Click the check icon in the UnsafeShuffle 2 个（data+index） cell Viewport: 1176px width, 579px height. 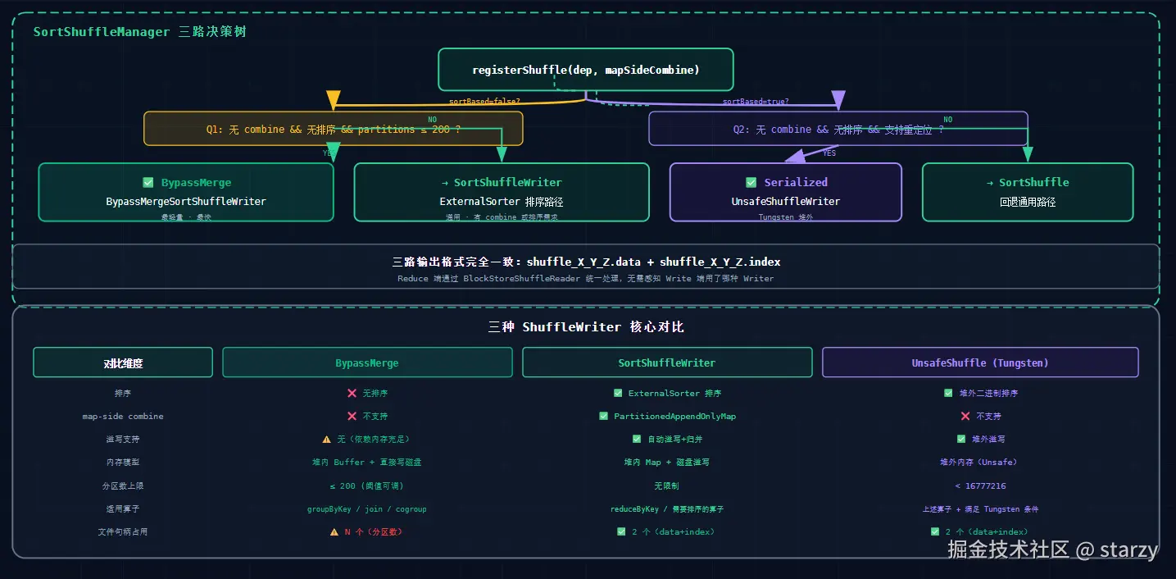click(935, 532)
